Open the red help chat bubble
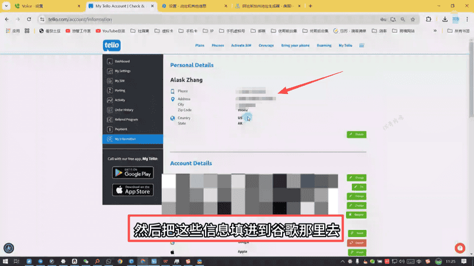Screen dimensions: 474x266 pyautogui.click(x=460, y=248)
